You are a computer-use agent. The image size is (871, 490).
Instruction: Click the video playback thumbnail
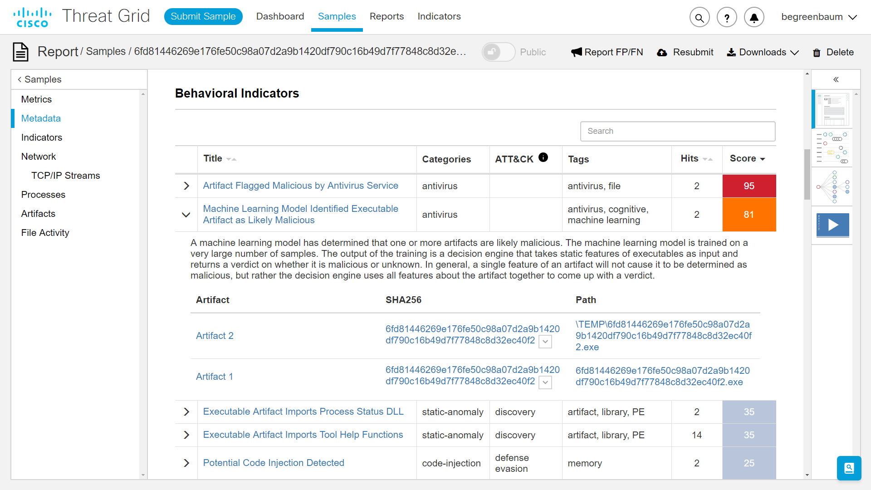click(x=833, y=225)
